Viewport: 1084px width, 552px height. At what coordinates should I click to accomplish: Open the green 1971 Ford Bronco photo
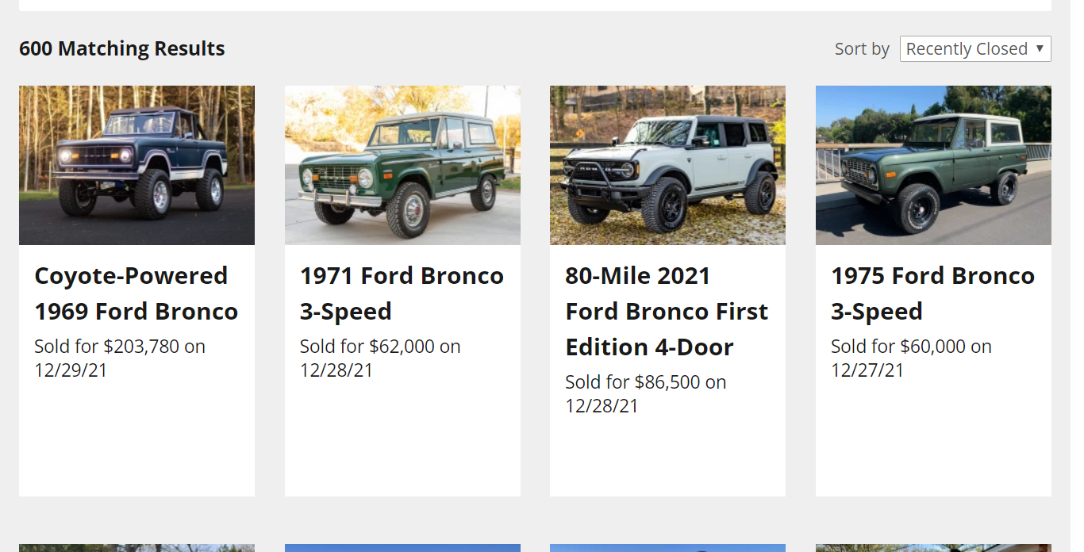coord(402,165)
